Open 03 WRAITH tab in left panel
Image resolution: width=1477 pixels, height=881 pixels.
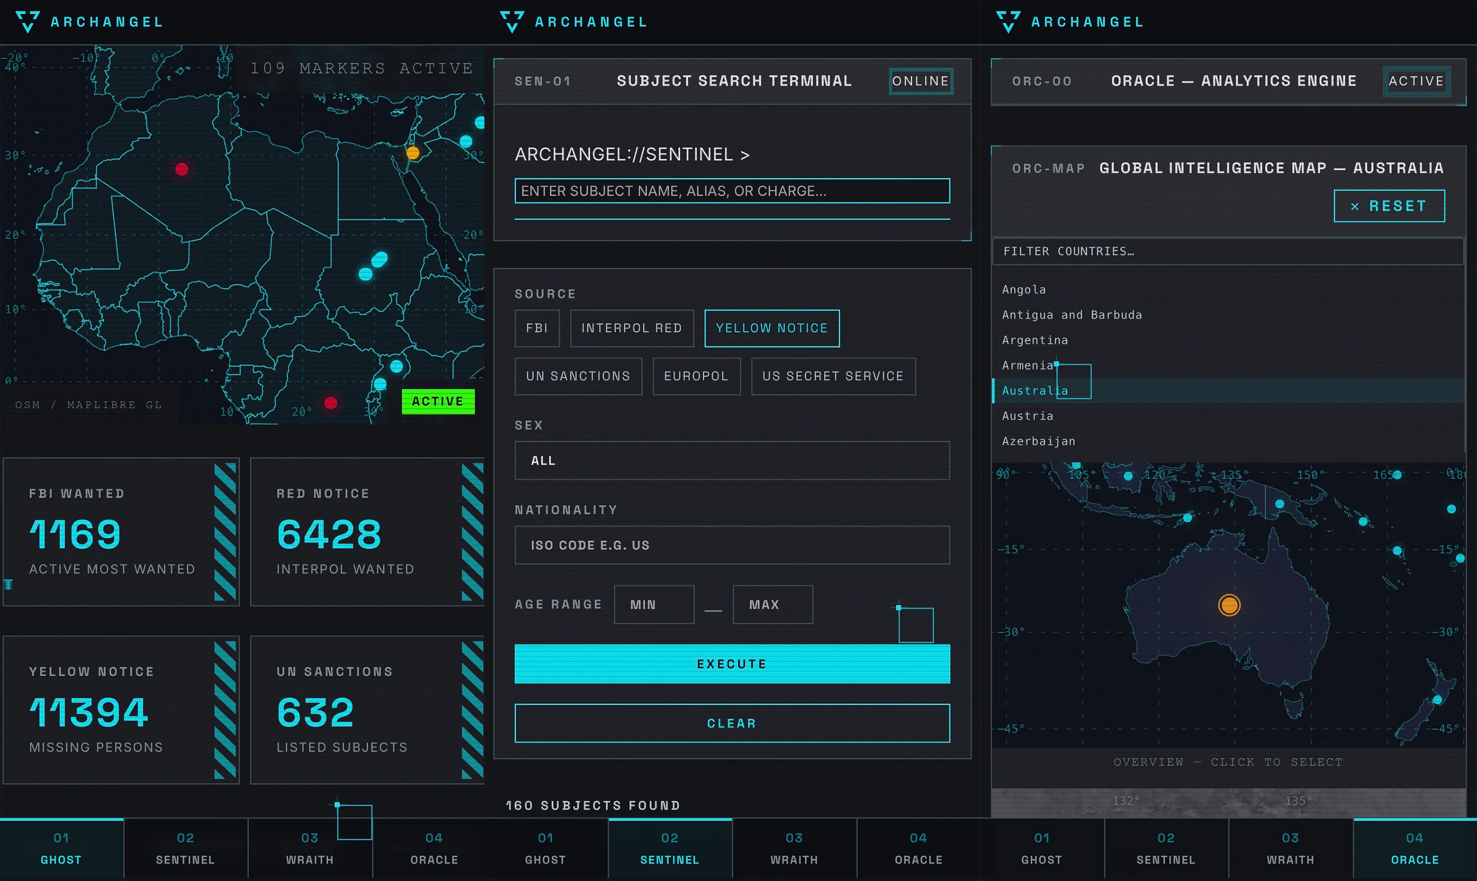310,849
